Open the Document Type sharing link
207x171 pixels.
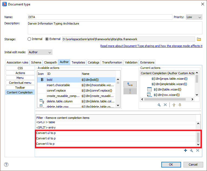[151, 46]
